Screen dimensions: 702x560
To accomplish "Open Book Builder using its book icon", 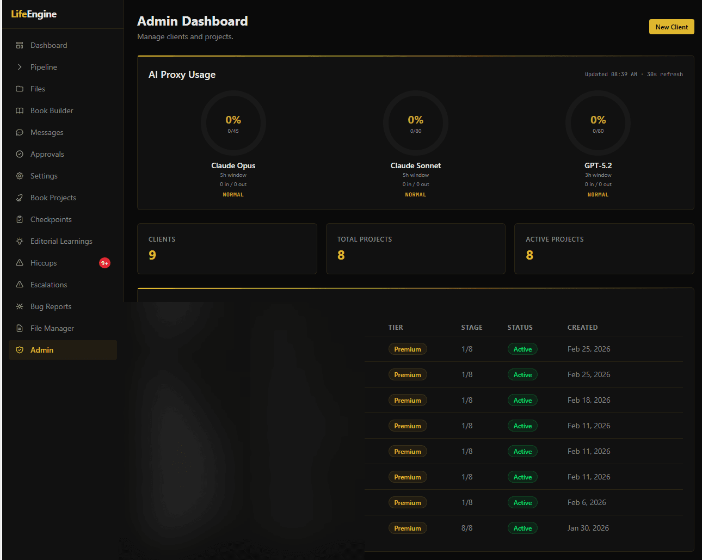I will point(20,110).
